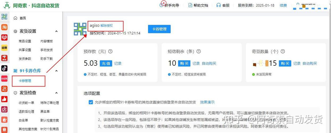Open 记录 link in the 短信剩余 card
331x133 pixels.
point(196,64)
